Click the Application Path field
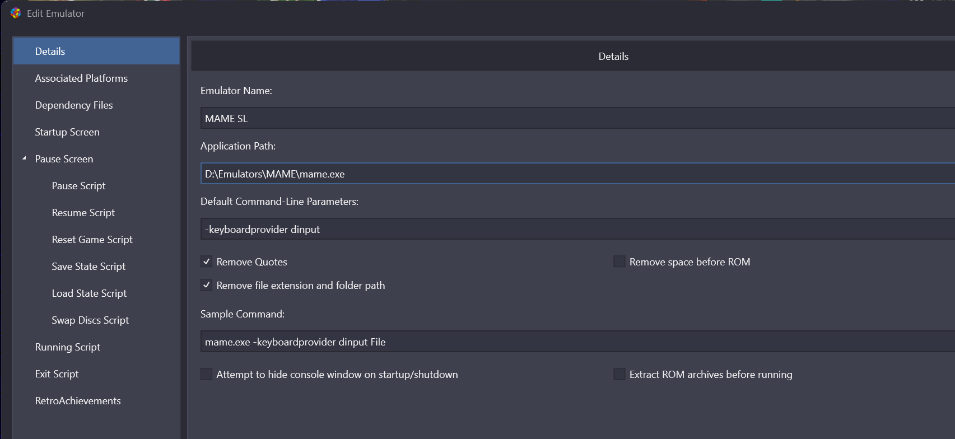Image resolution: width=955 pixels, height=439 pixels. (577, 174)
